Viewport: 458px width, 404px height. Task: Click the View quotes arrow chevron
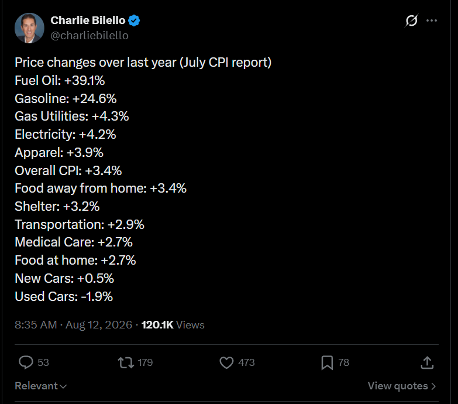click(x=433, y=386)
